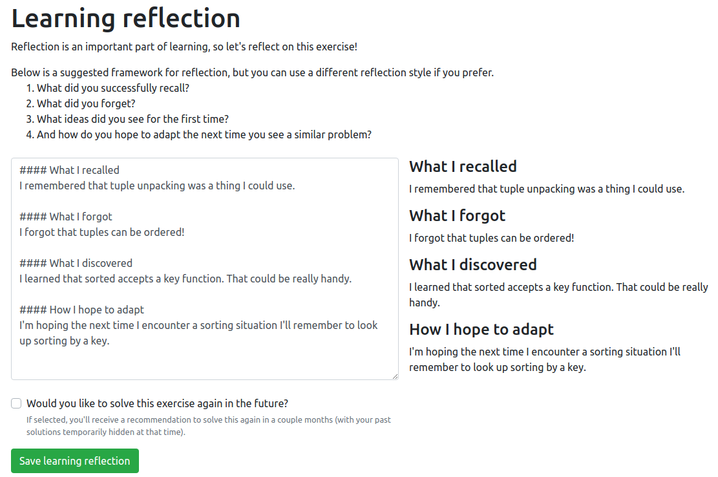Select the 'How I hope to adapt' preview heading
This screenshot has height=477, width=718.
(x=481, y=329)
